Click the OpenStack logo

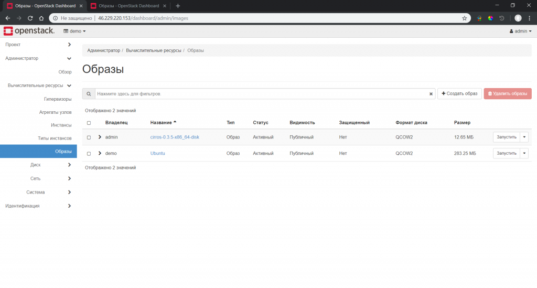click(x=29, y=31)
